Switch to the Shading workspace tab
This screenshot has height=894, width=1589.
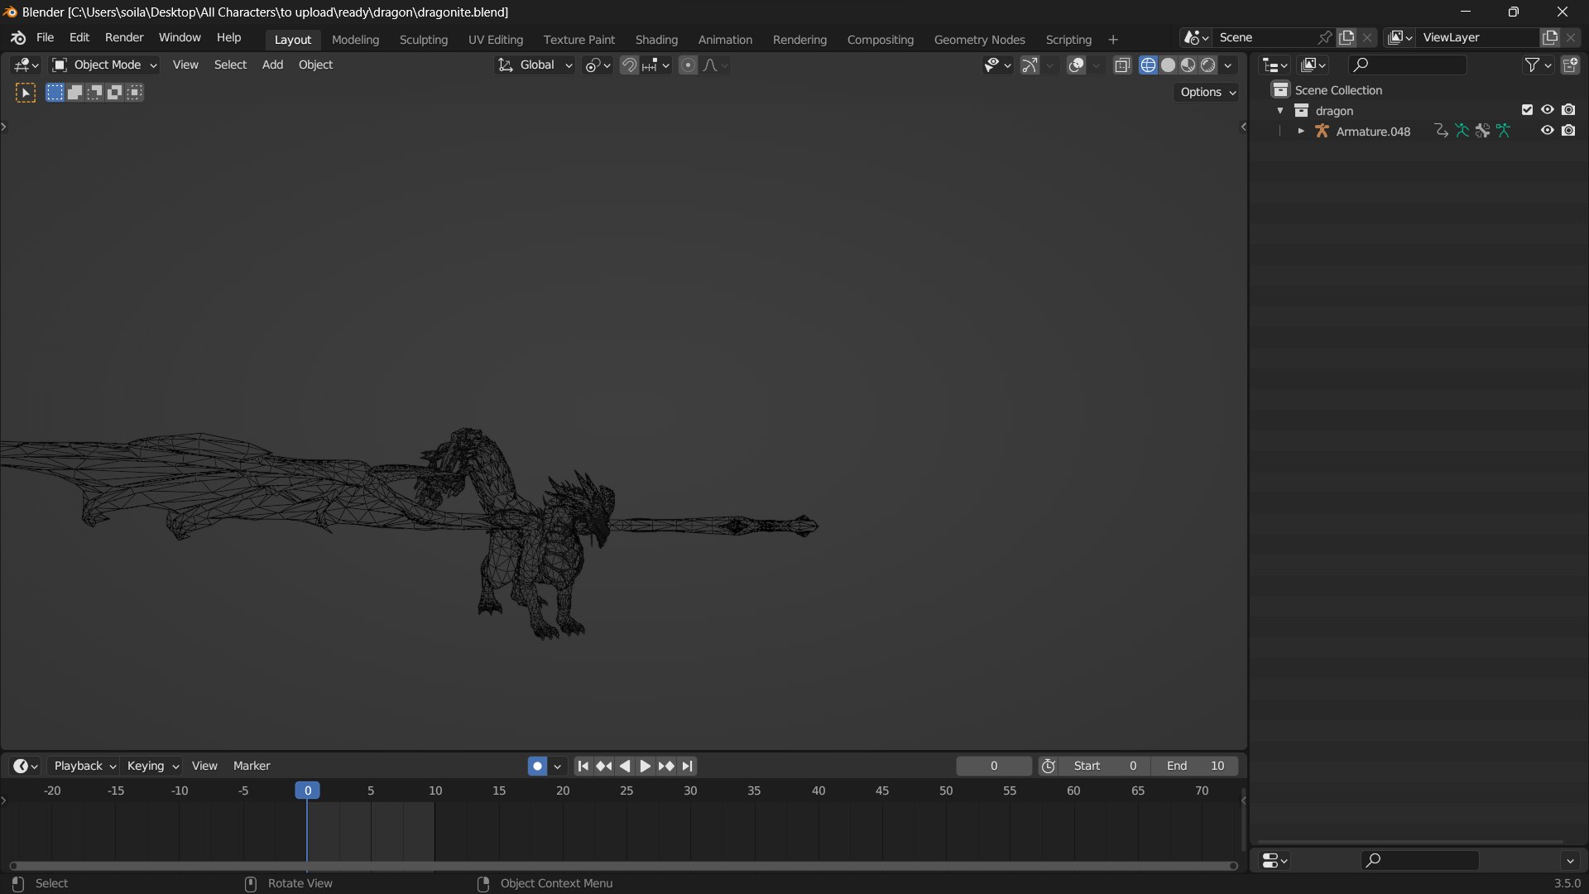(x=656, y=40)
